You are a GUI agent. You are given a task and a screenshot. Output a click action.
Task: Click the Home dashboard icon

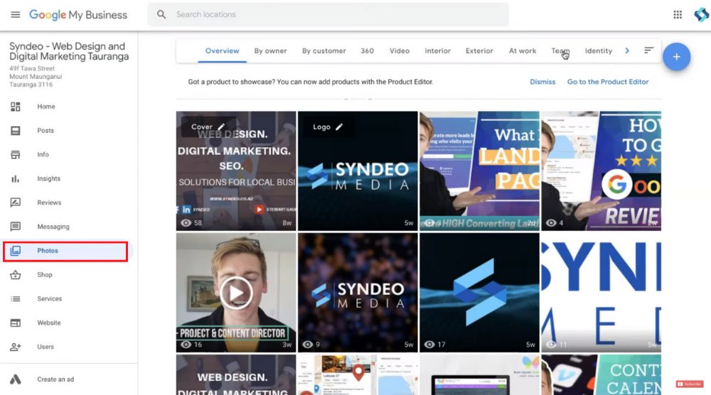pyautogui.click(x=16, y=107)
